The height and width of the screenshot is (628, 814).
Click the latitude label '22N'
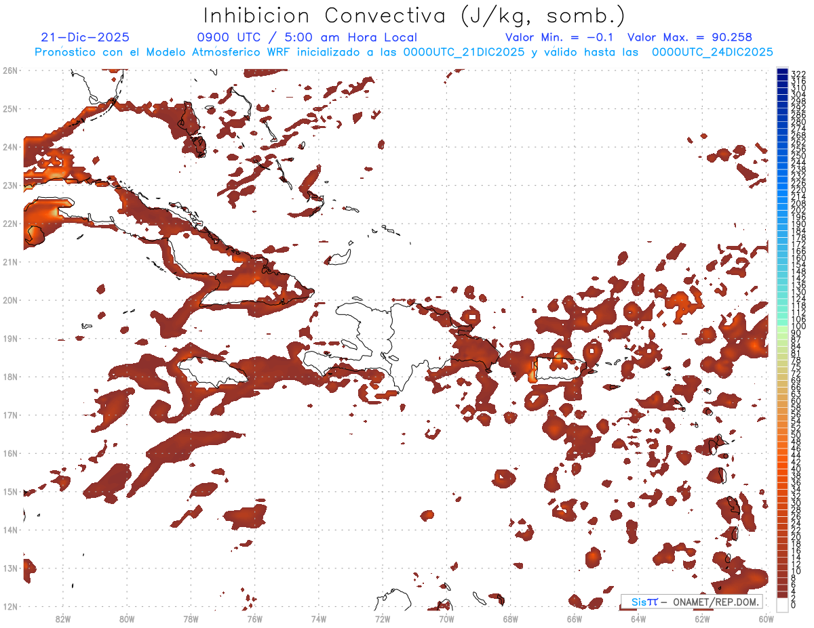(10, 223)
